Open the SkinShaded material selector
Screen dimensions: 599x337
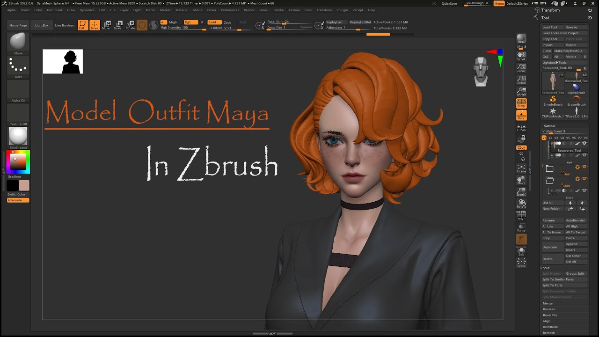pos(18,137)
